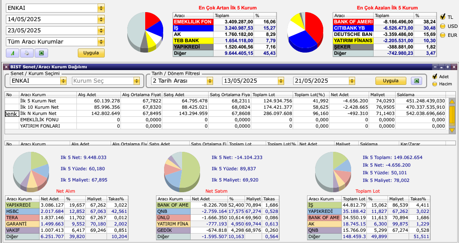Click GEDİK in the Net Satım table
459x243 pixels.
(173, 230)
